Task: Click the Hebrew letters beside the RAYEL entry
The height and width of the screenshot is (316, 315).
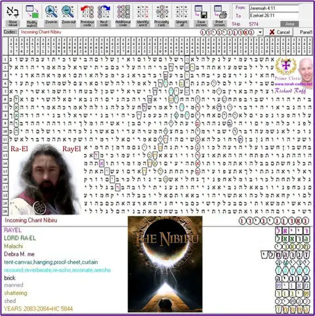Action: pyautogui.click(x=293, y=231)
